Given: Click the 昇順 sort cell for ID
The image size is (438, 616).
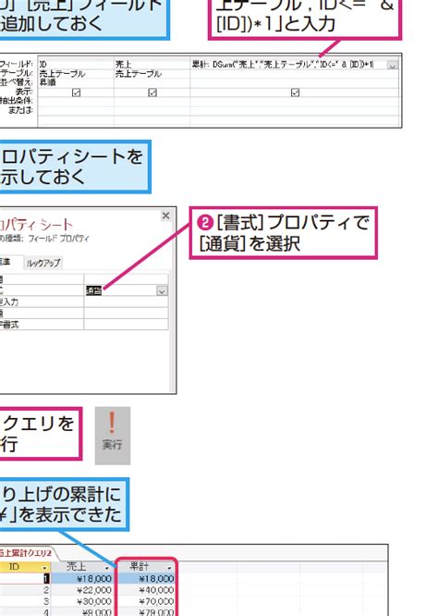Looking at the screenshot, I should (x=76, y=82).
